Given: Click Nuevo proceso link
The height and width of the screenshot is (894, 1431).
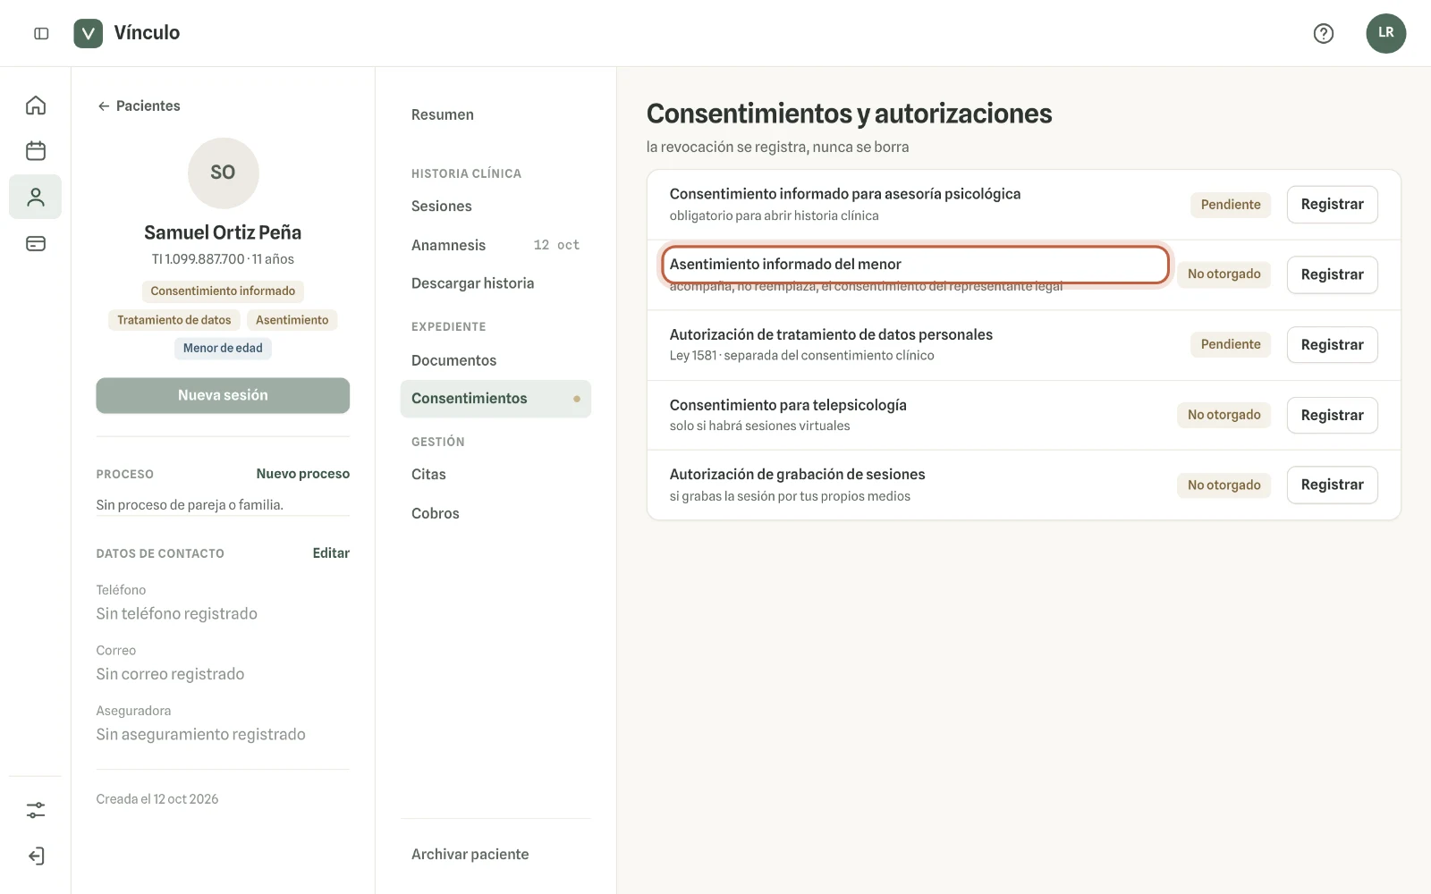Looking at the screenshot, I should pos(302,474).
